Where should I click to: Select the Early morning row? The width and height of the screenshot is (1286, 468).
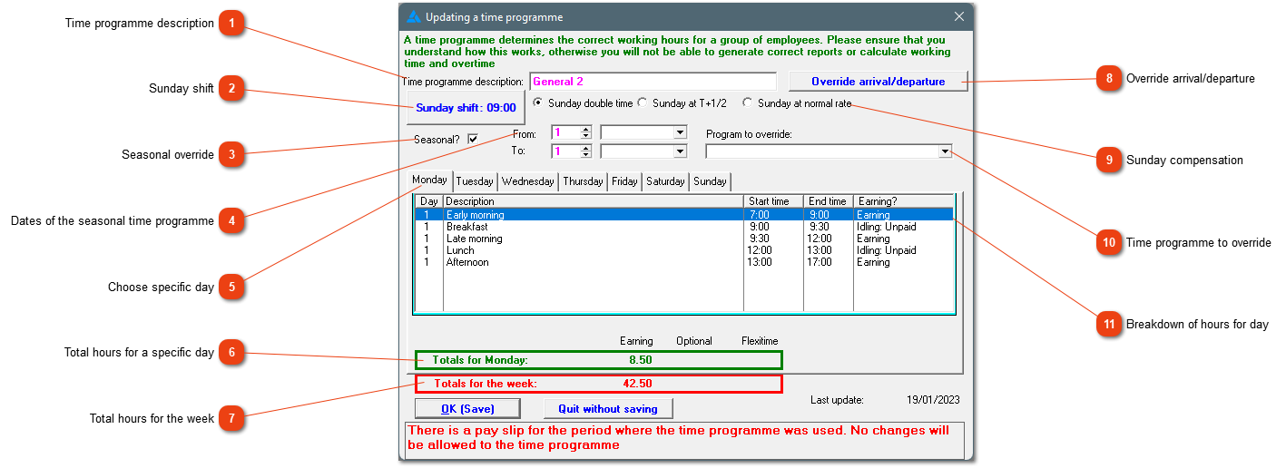pyautogui.click(x=684, y=215)
